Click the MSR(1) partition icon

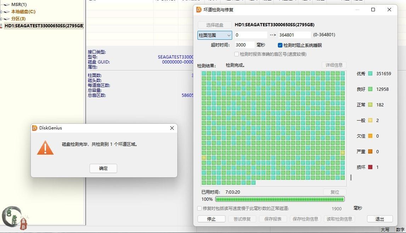[7, 5]
